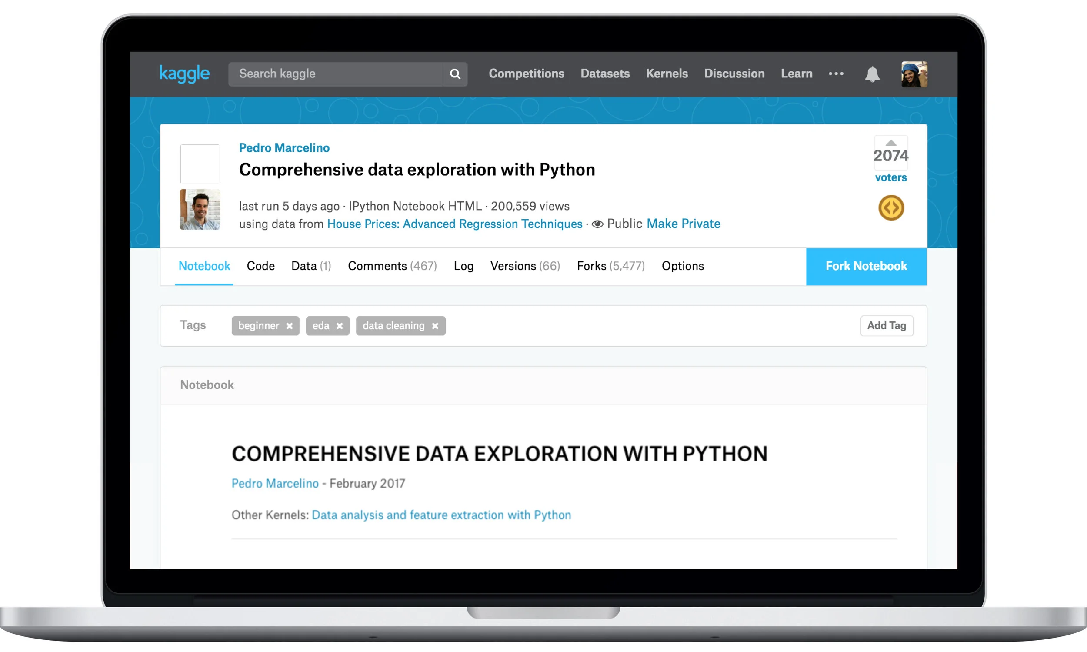The height and width of the screenshot is (652, 1087).
Task: Click the kaggle logo
Action: click(184, 74)
